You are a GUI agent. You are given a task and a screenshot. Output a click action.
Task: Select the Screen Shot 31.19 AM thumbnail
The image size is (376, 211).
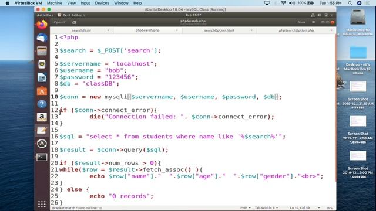358,86
